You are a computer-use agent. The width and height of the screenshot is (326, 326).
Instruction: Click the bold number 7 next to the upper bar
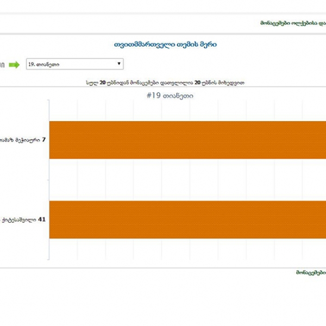(x=43, y=140)
